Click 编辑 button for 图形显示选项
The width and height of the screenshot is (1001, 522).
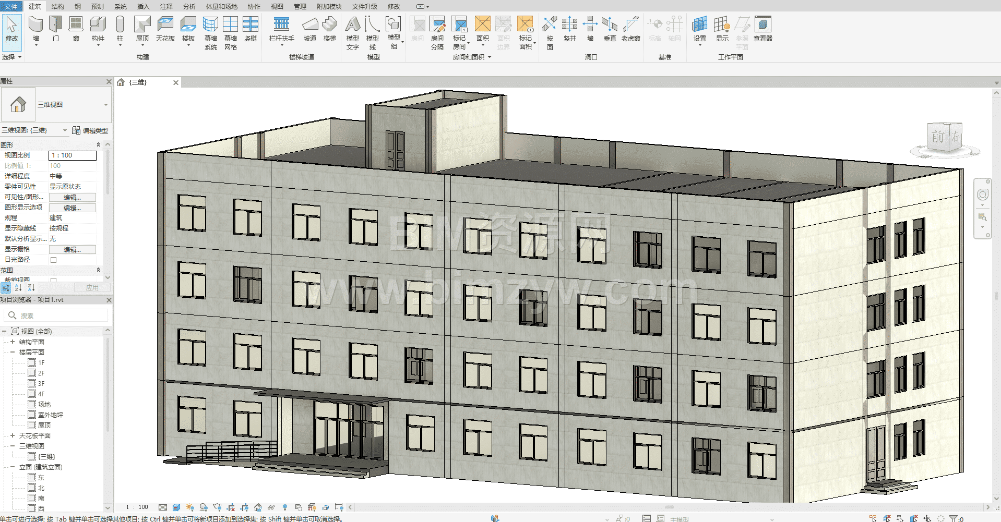(72, 208)
